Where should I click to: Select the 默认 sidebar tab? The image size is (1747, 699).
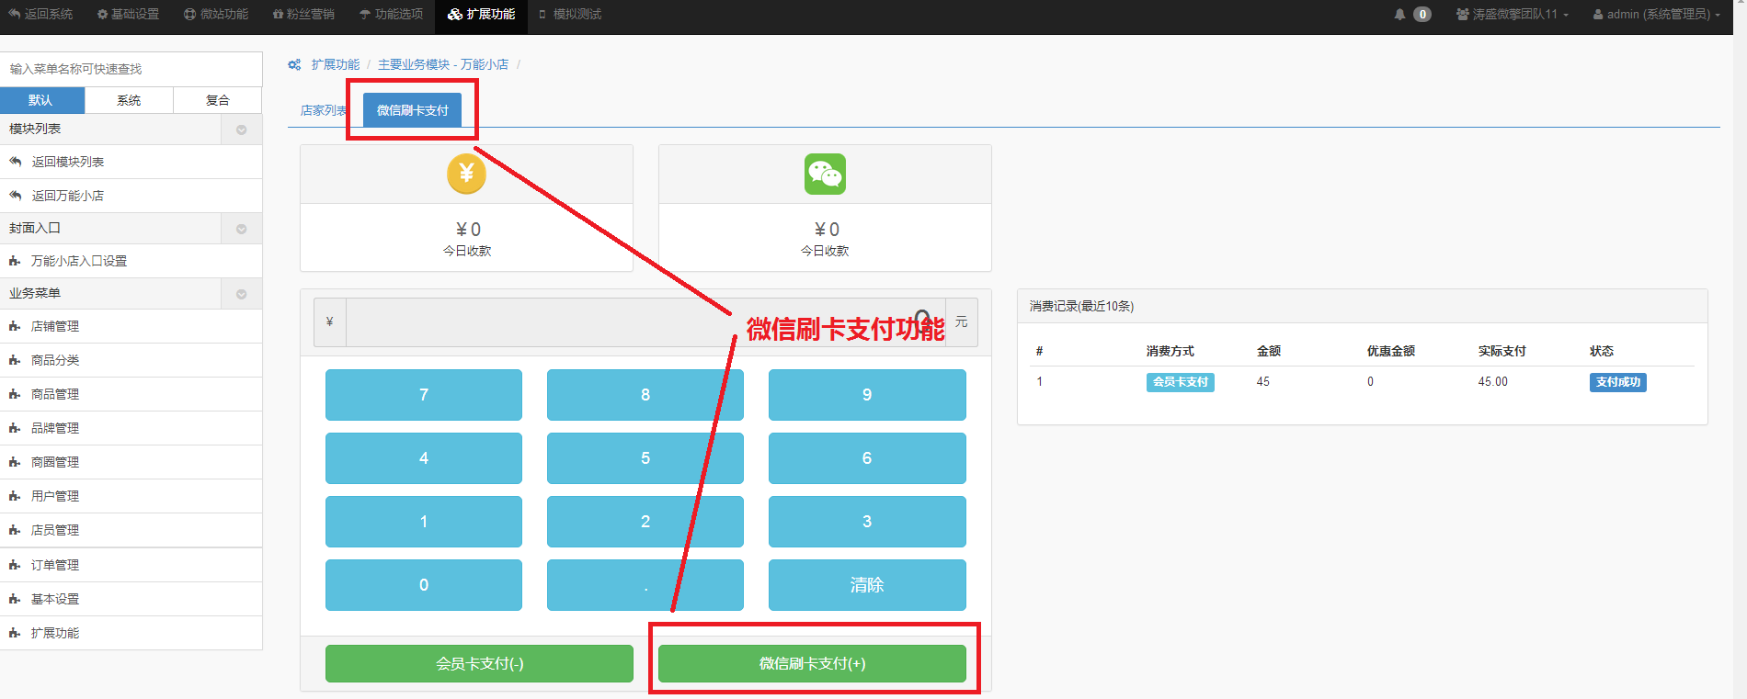[x=41, y=100]
